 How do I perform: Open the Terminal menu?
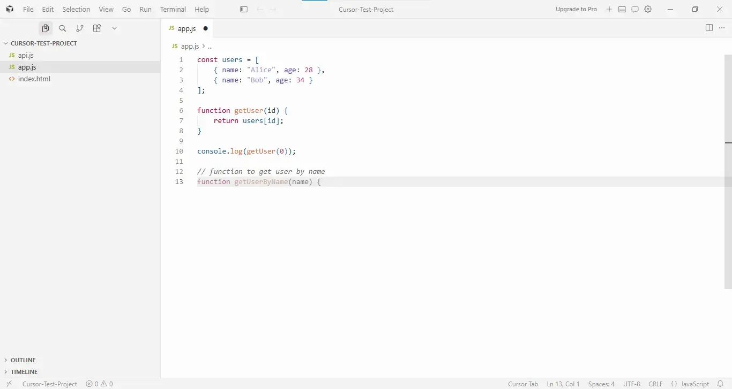(173, 9)
